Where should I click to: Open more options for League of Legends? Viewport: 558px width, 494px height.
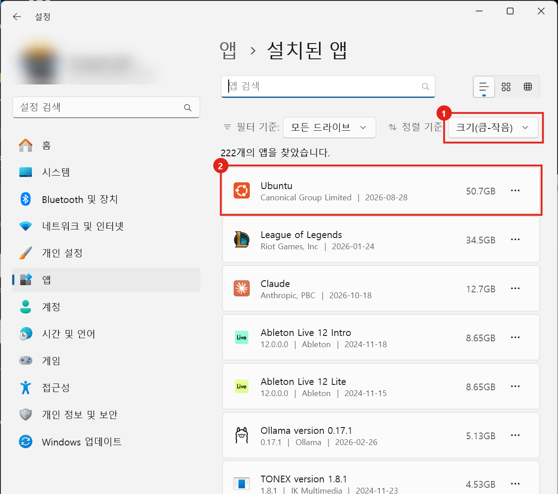(x=515, y=239)
